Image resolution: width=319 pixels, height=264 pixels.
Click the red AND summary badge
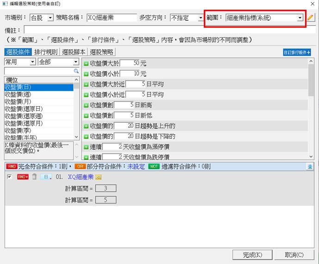coord(12,167)
